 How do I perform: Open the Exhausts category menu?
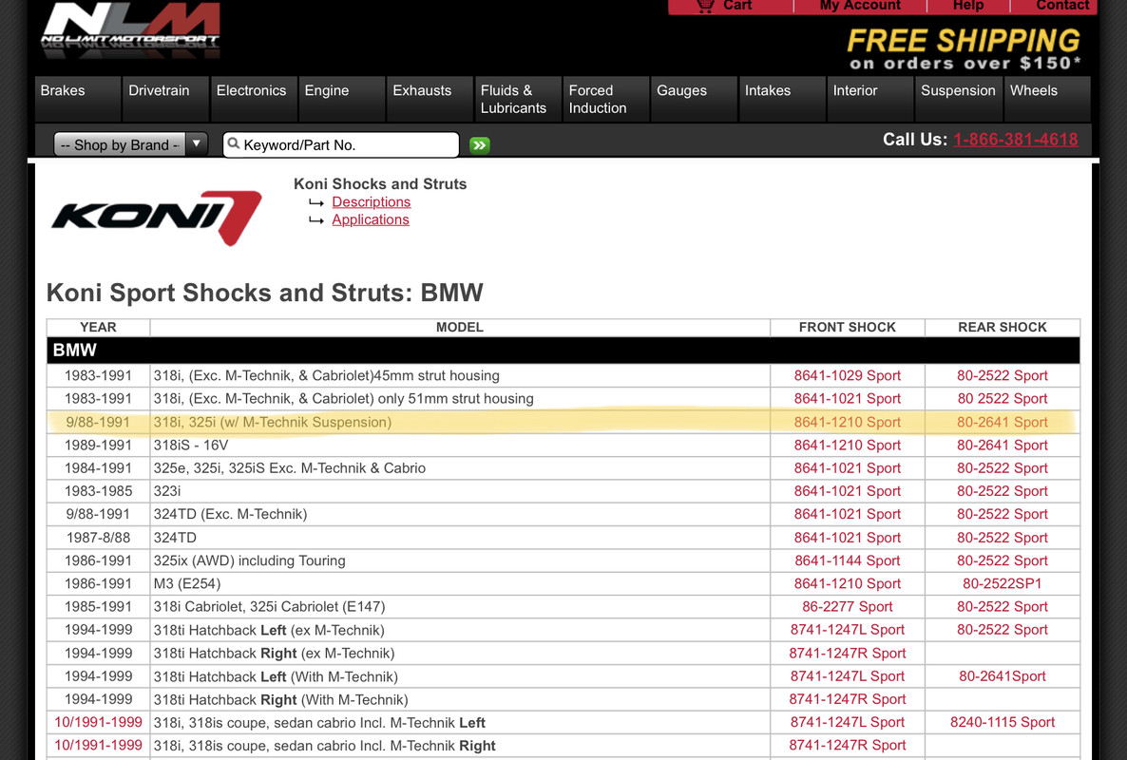click(430, 99)
